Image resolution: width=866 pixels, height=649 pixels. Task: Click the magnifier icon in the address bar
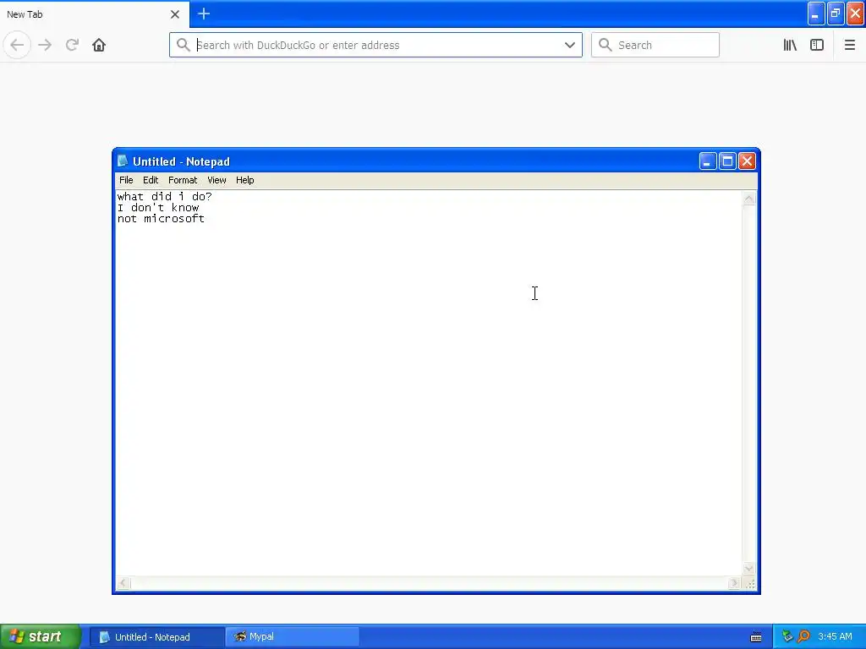183,45
